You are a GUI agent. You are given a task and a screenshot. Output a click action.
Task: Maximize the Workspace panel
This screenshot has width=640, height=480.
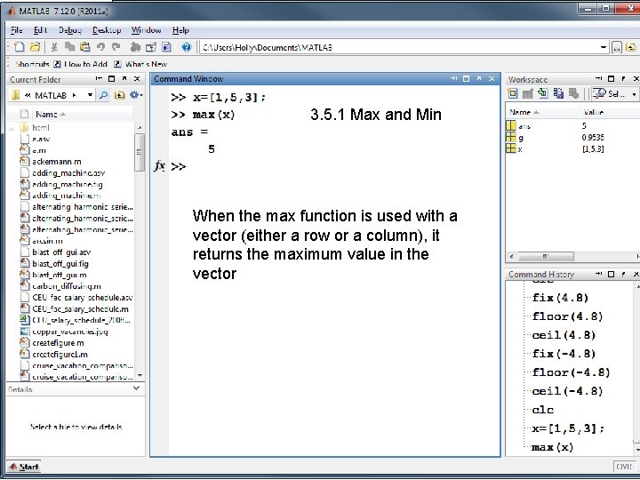point(611,79)
